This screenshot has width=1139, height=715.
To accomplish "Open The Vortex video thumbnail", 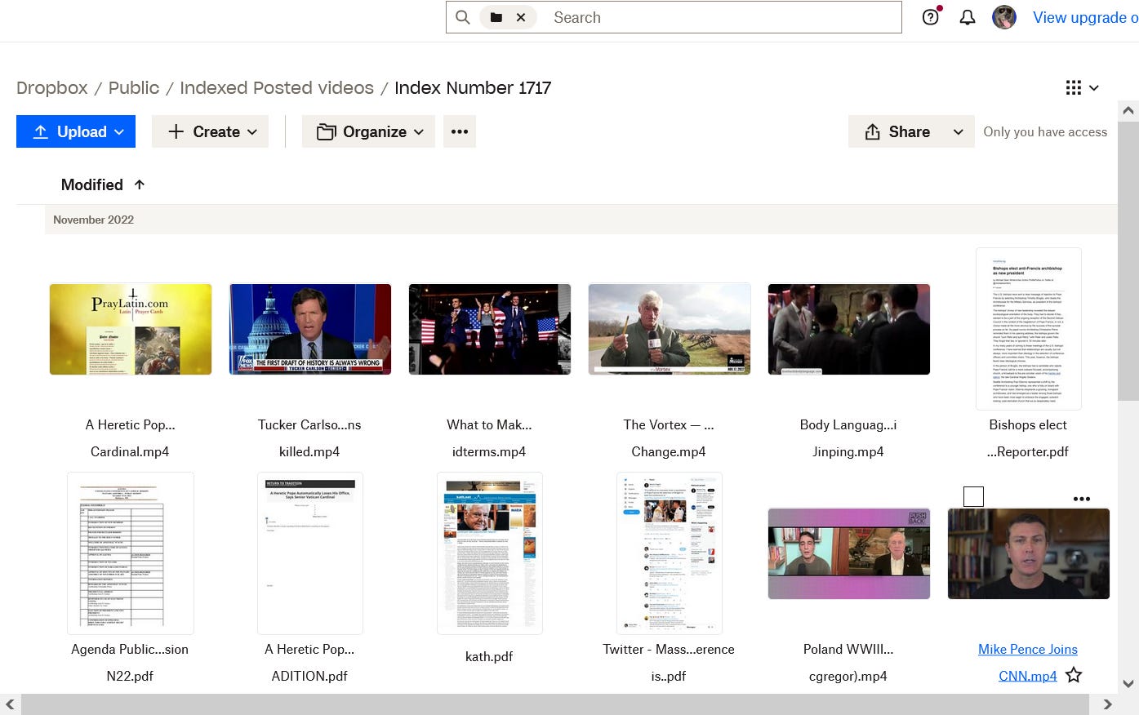I will (670, 329).
